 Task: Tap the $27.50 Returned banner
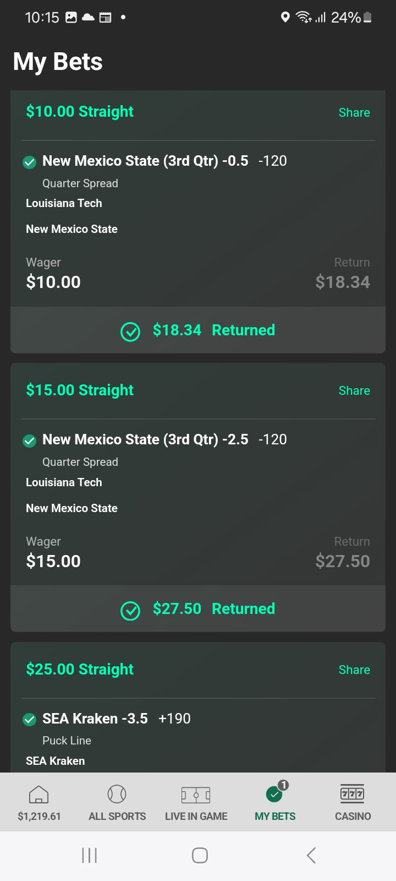pyautogui.click(x=198, y=609)
